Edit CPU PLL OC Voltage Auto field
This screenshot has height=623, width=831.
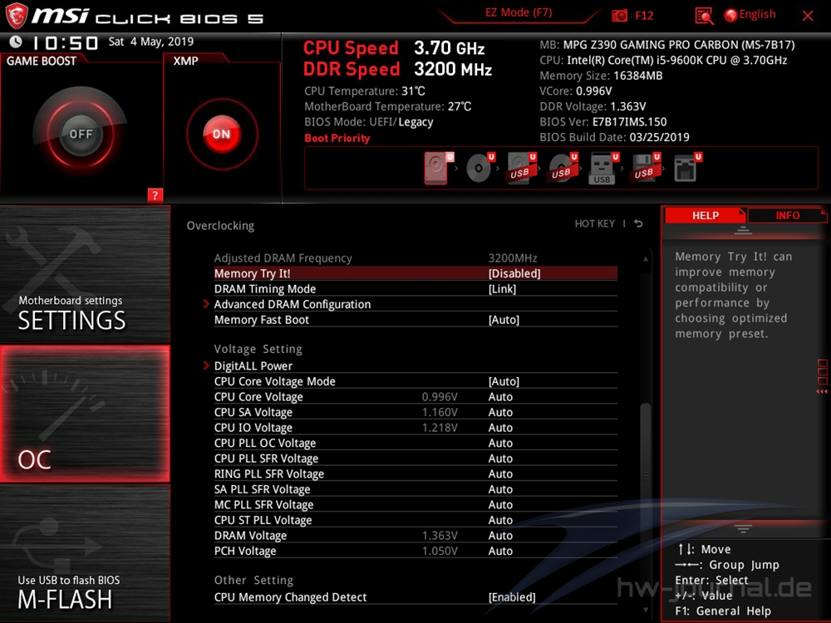pyautogui.click(x=500, y=443)
